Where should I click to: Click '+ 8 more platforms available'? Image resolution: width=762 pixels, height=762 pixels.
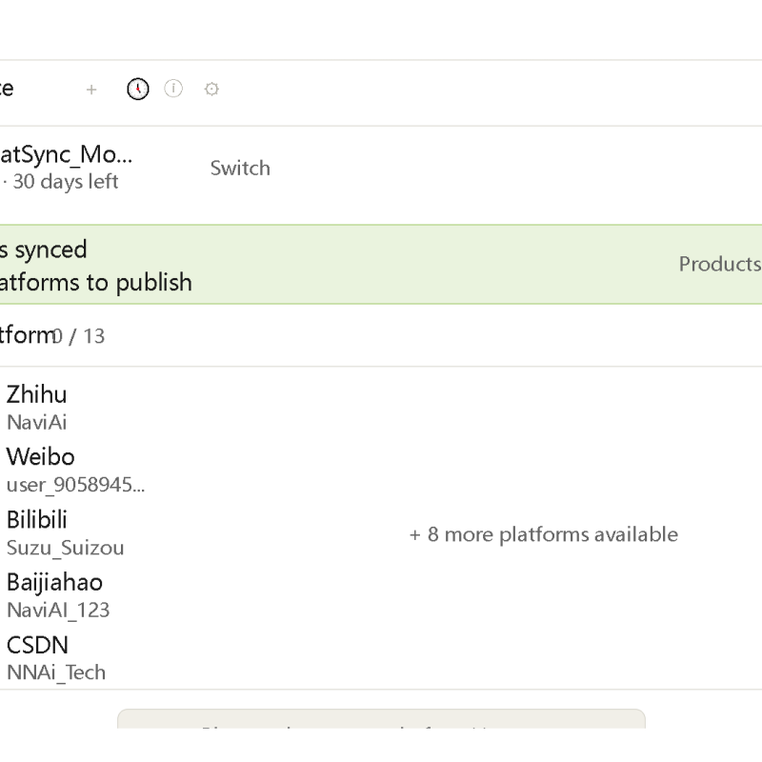pyautogui.click(x=543, y=534)
